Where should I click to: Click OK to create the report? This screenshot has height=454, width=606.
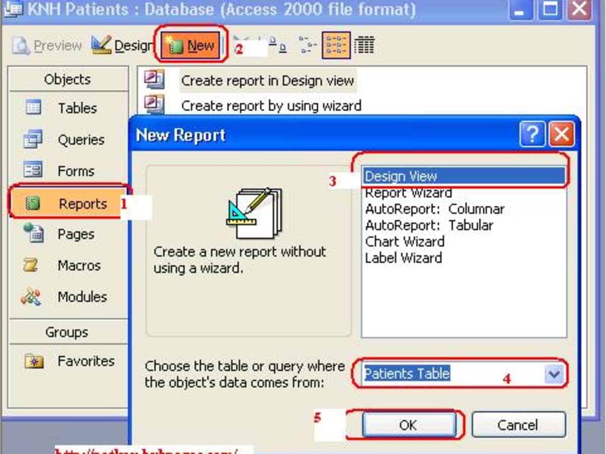409,424
